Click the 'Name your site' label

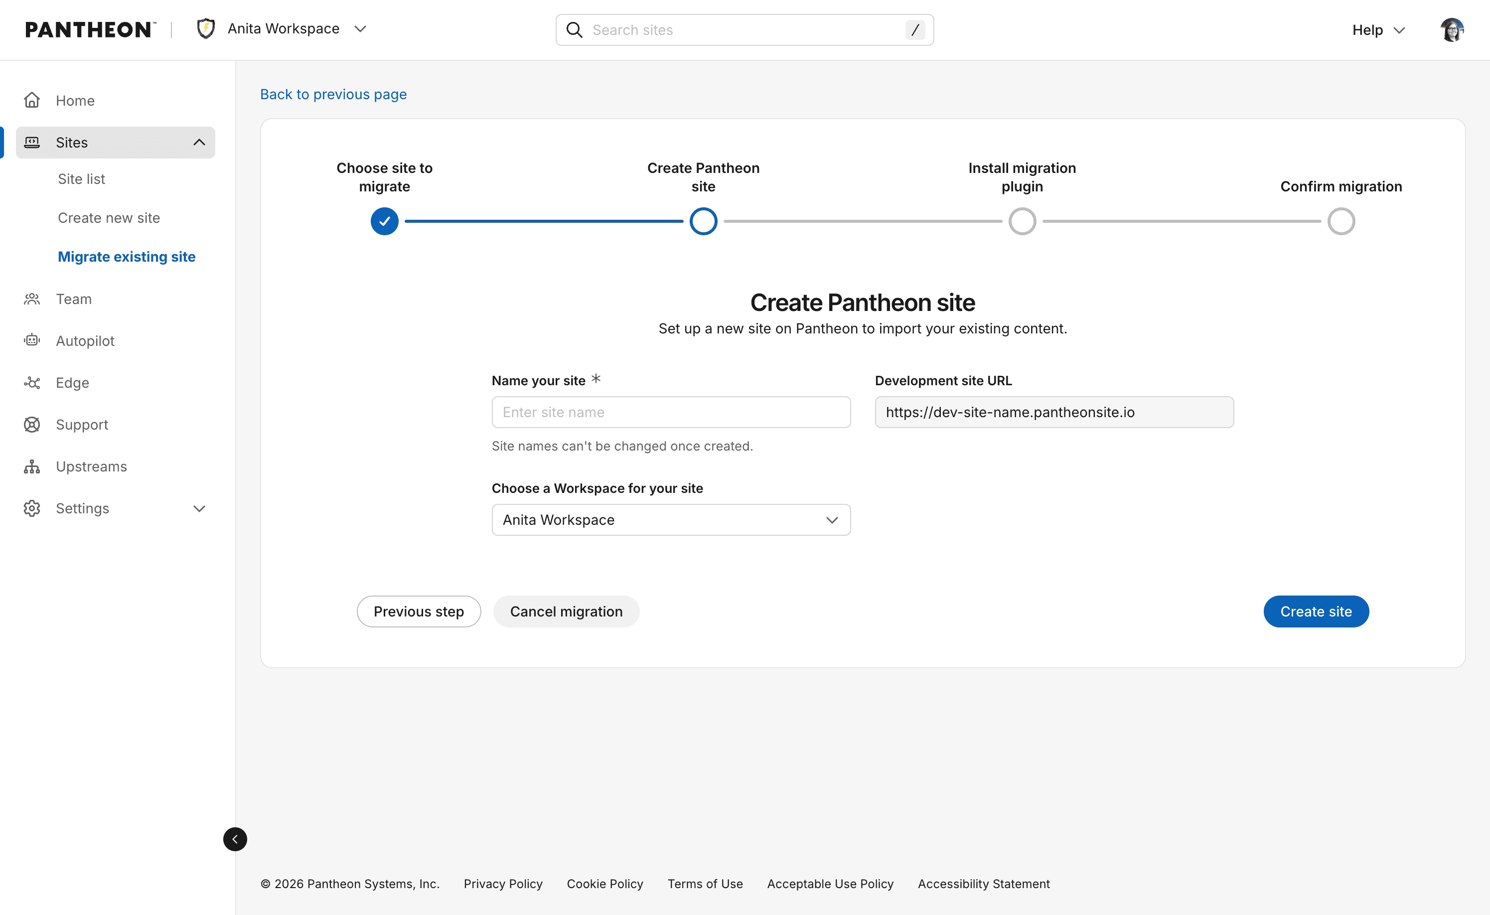[538, 381]
